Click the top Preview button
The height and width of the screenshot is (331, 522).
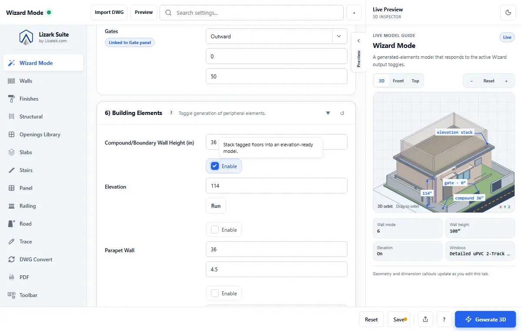point(144,13)
